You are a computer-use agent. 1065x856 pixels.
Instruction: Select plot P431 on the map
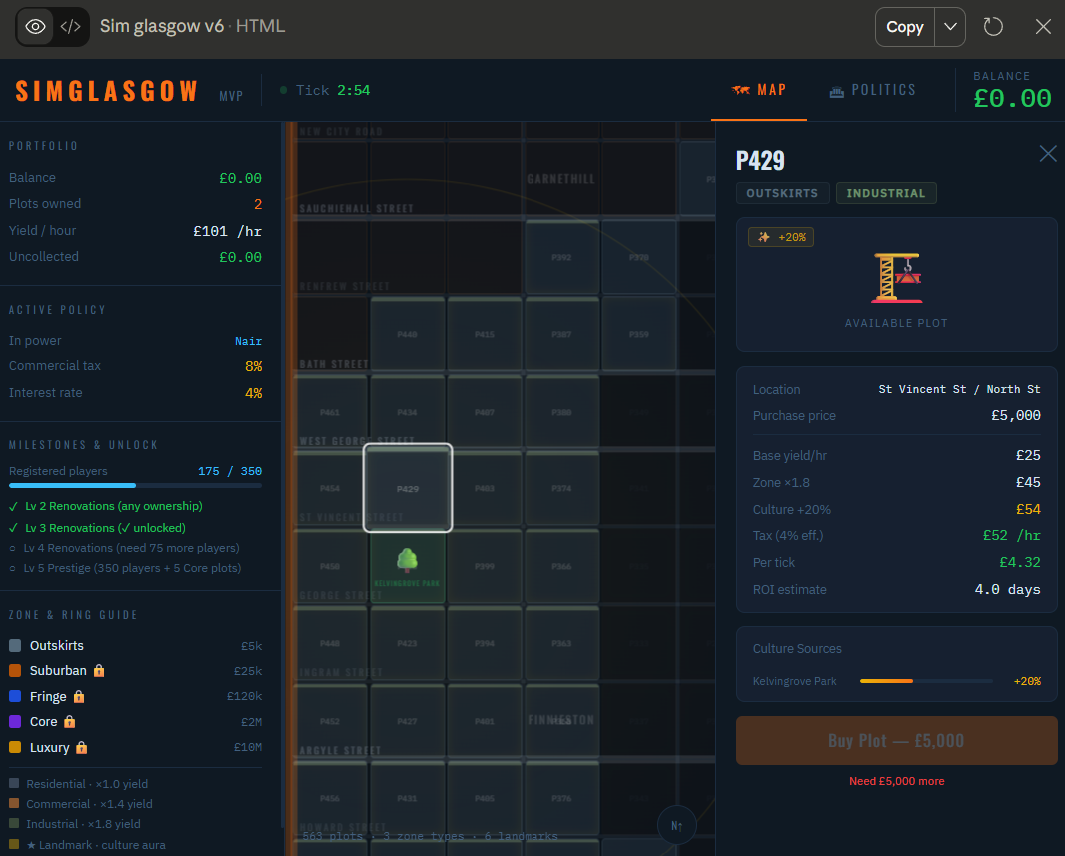point(407,798)
